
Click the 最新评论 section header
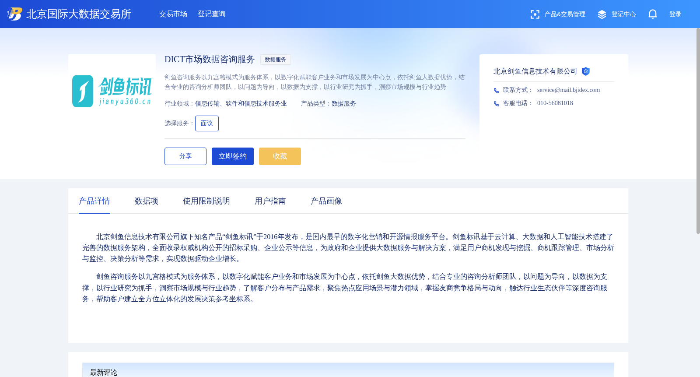click(104, 372)
